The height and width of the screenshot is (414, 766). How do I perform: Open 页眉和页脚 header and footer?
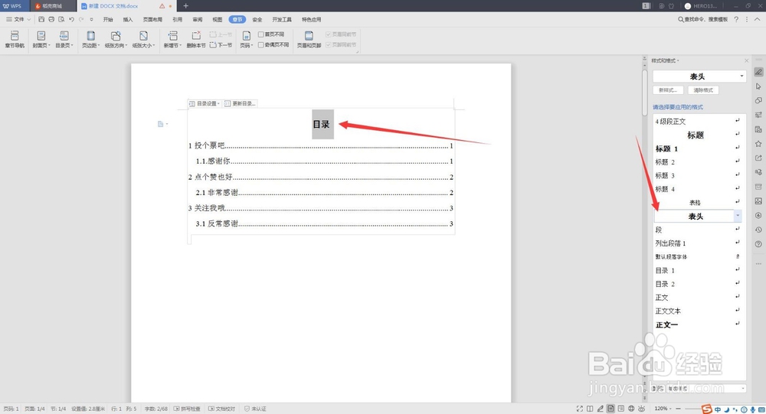tap(309, 39)
